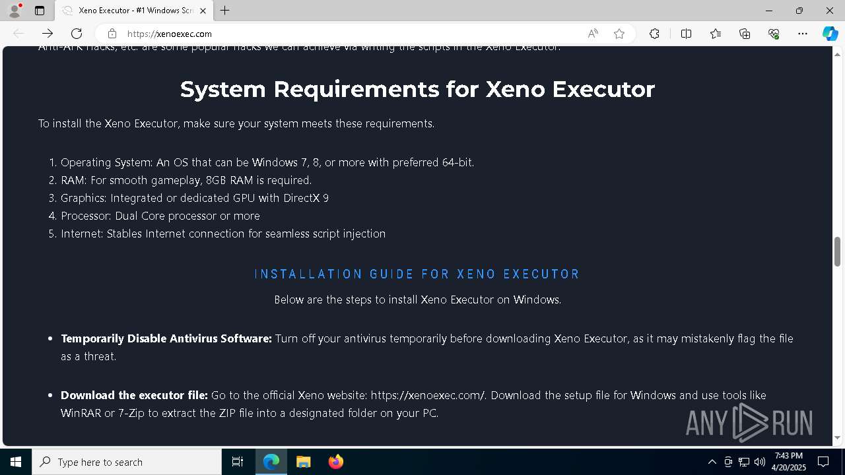Click scrollbar down arrow
The height and width of the screenshot is (475, 845).
tap(838, 438)
